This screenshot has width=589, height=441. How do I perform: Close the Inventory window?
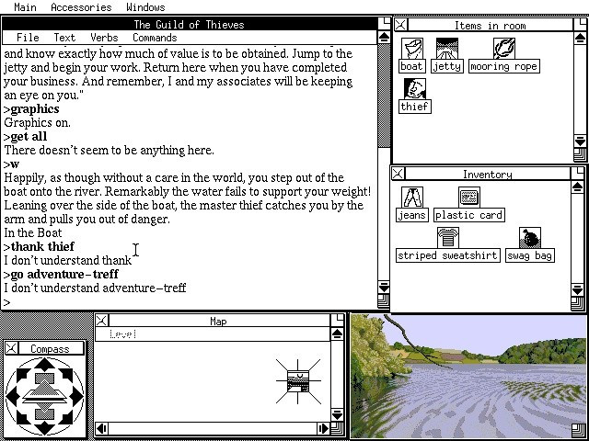click(398, 174)
